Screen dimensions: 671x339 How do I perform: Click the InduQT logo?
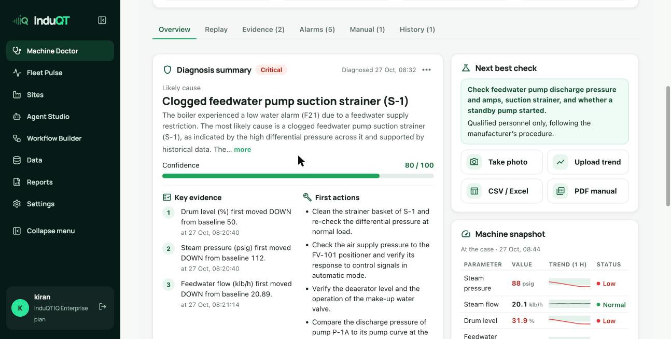[x=41, y=21]
